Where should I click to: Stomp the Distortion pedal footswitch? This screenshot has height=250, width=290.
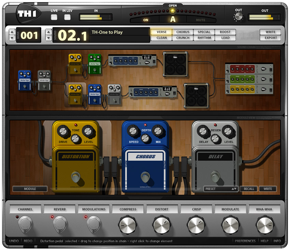76,177
